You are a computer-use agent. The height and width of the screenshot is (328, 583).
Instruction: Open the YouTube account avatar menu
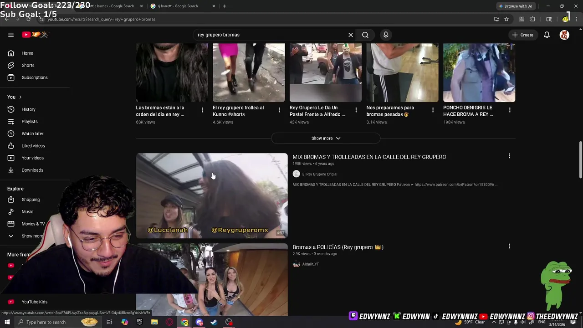point(564,35)
